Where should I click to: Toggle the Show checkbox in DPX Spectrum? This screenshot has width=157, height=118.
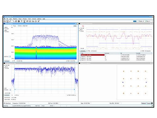coord(18,26)
